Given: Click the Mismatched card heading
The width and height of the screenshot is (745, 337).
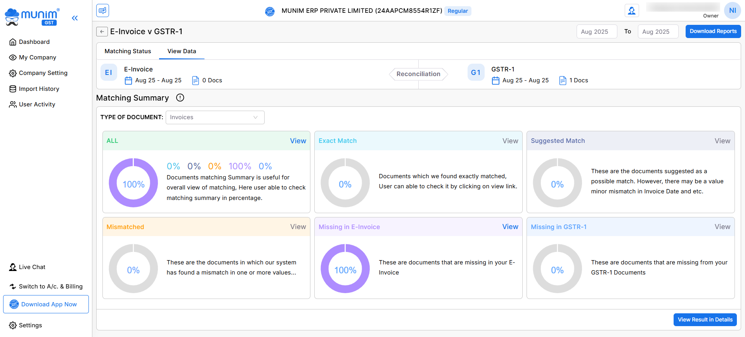Looking at the screenshot, I should click(125, 227).
